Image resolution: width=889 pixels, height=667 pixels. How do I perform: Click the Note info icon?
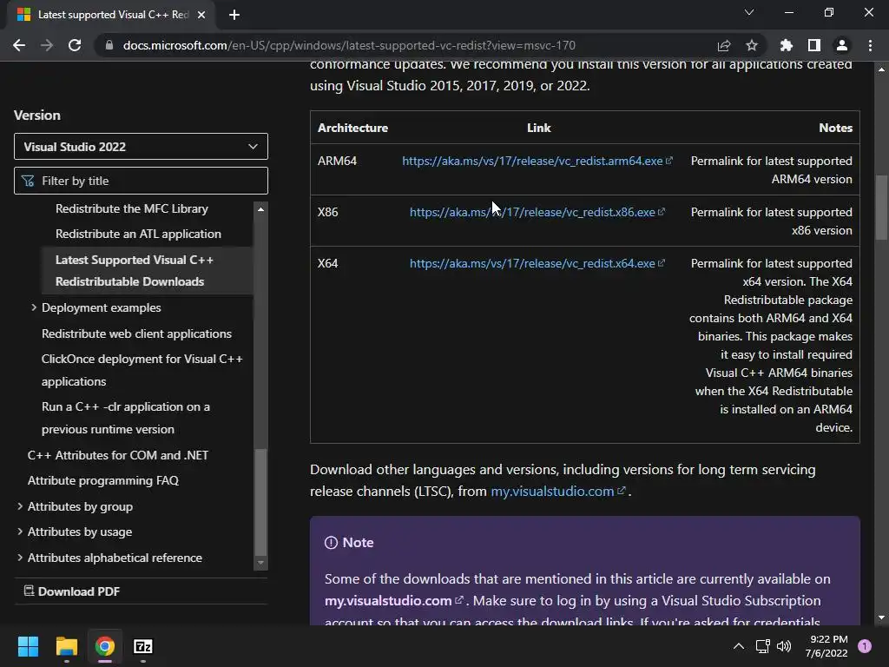coord(331,543)
